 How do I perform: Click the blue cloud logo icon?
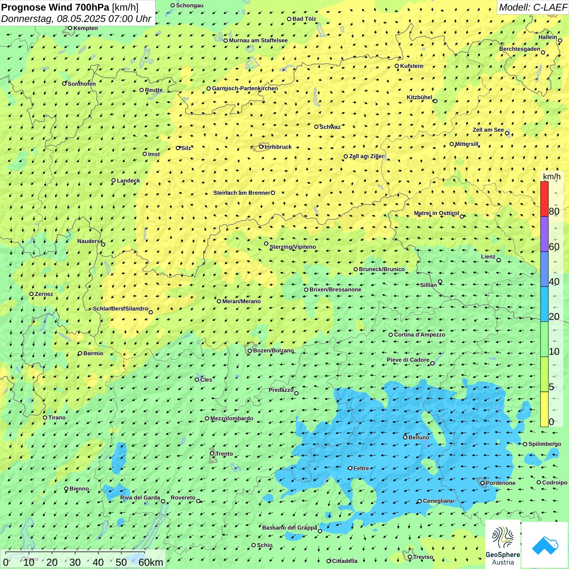(545, 545)
